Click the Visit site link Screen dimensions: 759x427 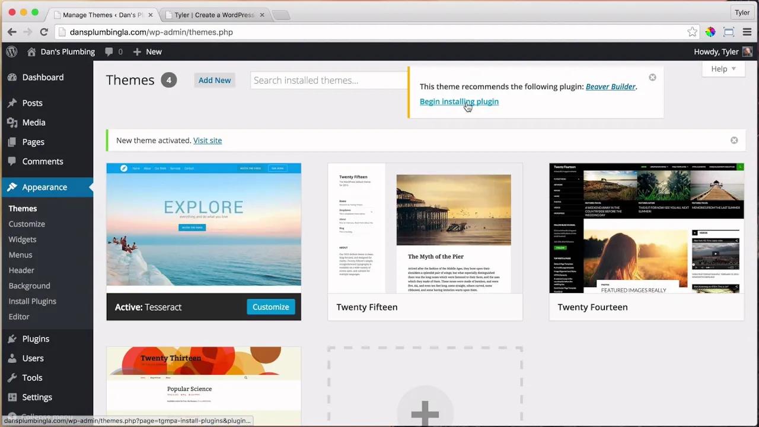click(208, 141)
